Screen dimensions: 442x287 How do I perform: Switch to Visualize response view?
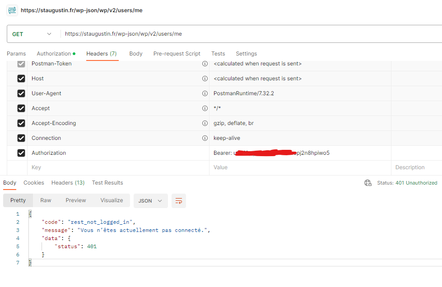pyautogui.click(x=112, y=200)
